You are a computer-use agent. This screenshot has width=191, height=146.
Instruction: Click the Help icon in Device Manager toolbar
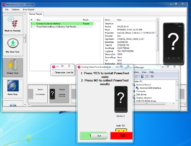pos(142,76)
